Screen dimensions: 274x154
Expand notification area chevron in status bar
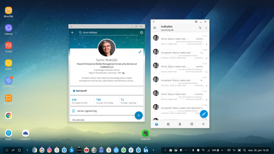165,150
